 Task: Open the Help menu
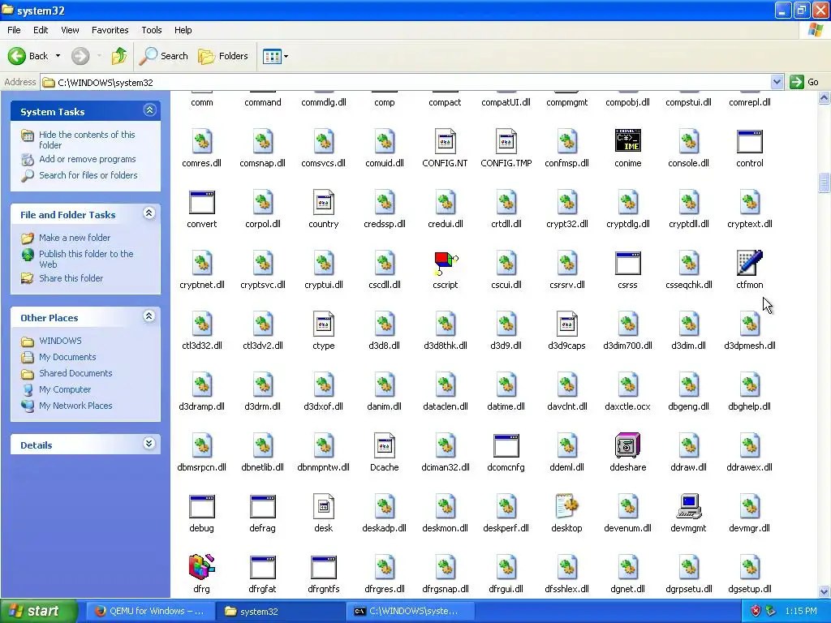(183, 30)
